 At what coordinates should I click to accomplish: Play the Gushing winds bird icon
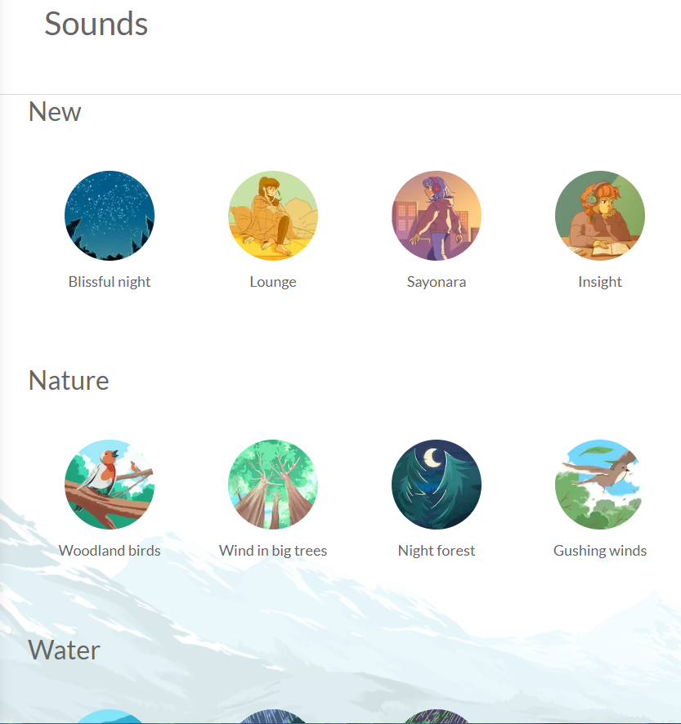coord(600,485)
